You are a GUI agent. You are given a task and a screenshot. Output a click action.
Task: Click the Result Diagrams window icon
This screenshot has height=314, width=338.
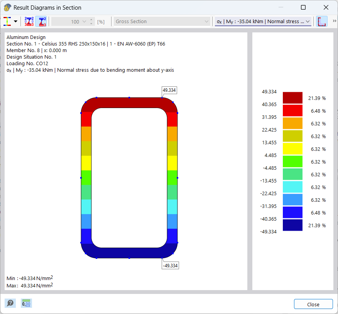[7, 7]
